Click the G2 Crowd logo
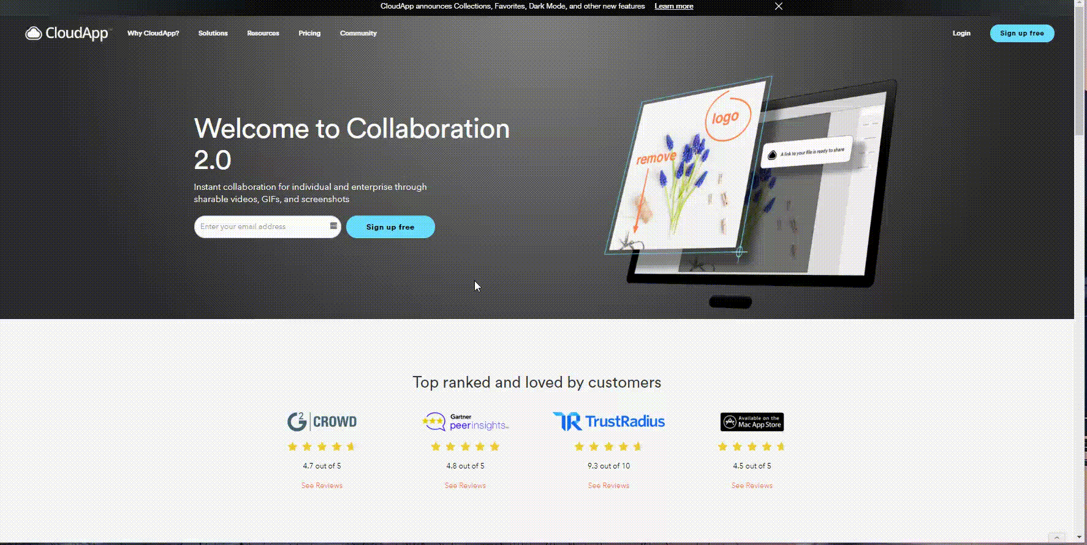This screenshot has width=1087, height=545. (x=322, y=421)
